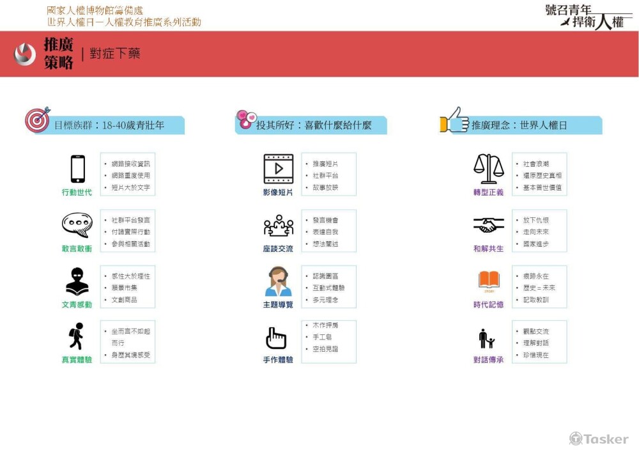This screenshot has width=639, height=452.
Task: Click the thumbs-up icon beside 推廣理念
Action: coord(454,120)
